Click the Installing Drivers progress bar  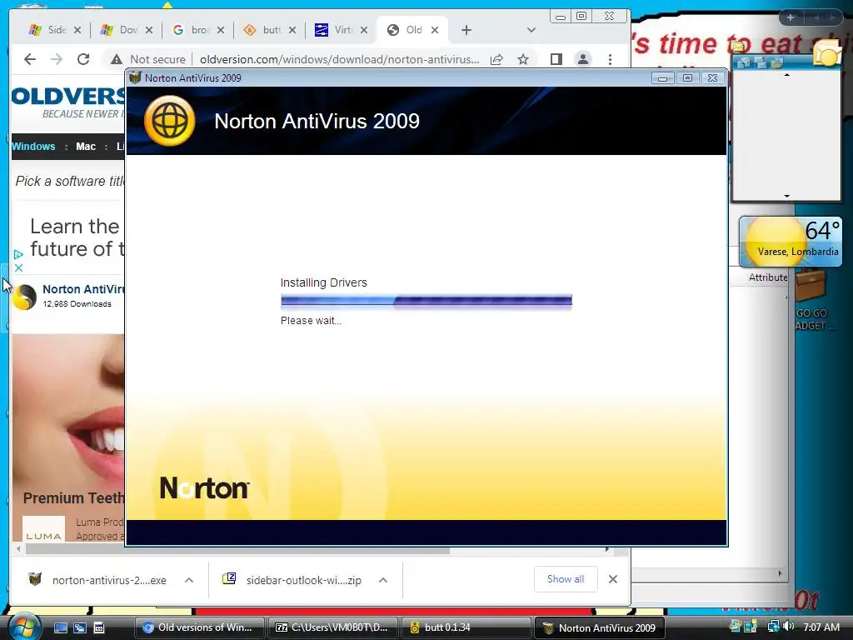[426, 301]
